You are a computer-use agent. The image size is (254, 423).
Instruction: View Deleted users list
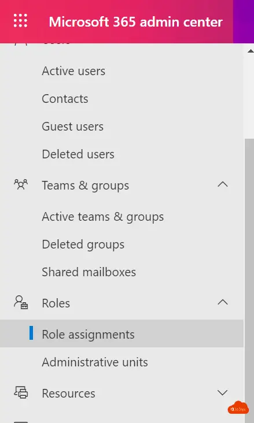78,154
